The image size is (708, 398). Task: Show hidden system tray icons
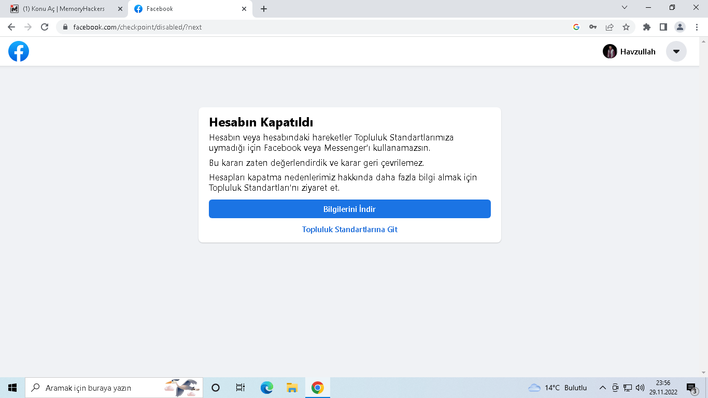(x=602, y=388)
